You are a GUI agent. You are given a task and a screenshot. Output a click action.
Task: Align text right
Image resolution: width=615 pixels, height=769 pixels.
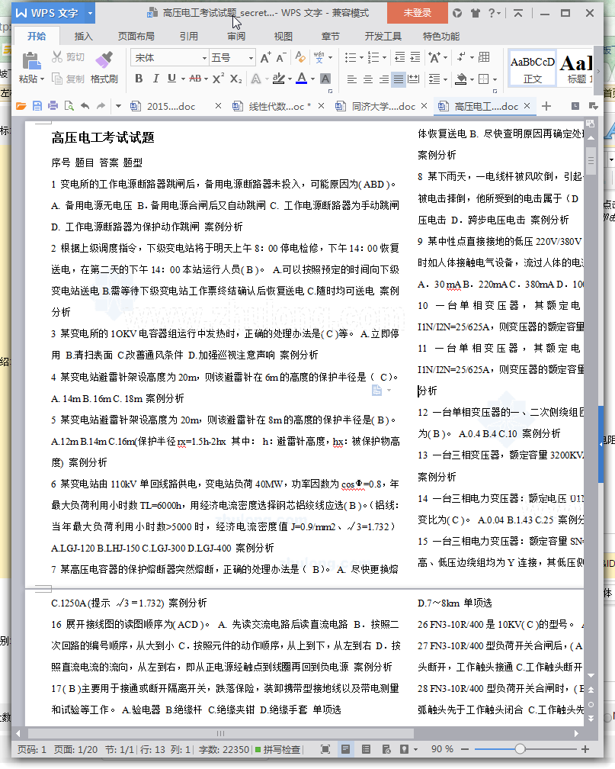(383, 79)
